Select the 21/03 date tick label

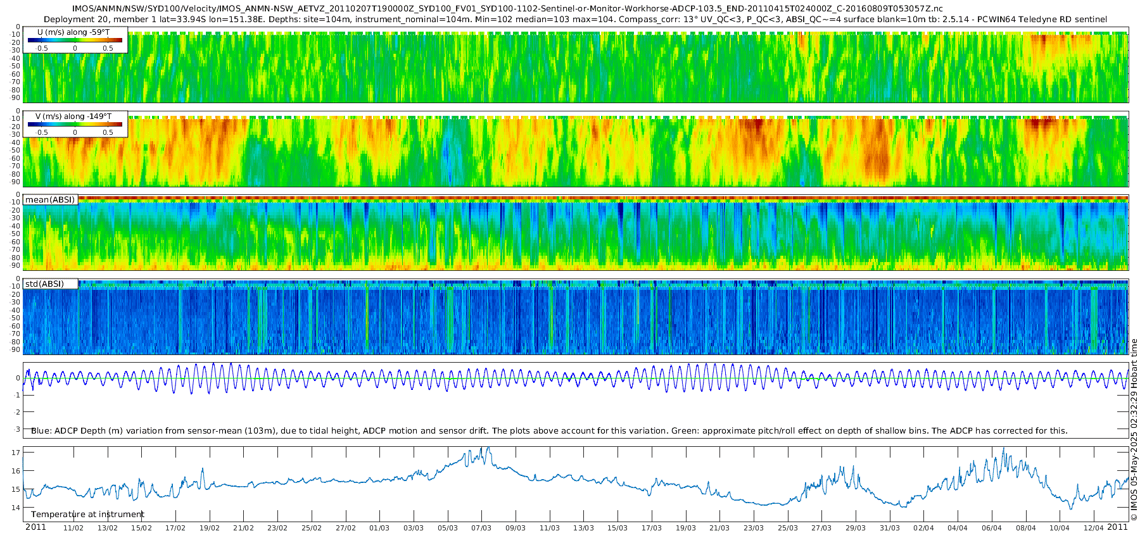pos(719,528)
